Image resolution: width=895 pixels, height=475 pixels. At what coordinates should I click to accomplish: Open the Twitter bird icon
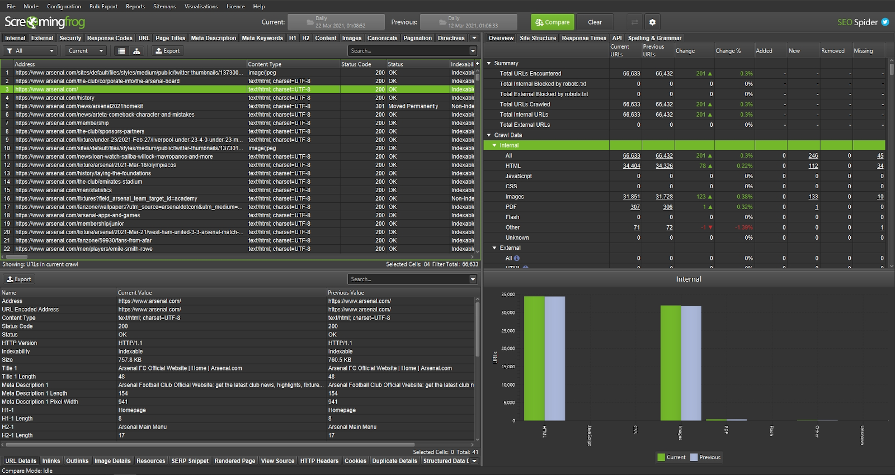tap(885, 22)
